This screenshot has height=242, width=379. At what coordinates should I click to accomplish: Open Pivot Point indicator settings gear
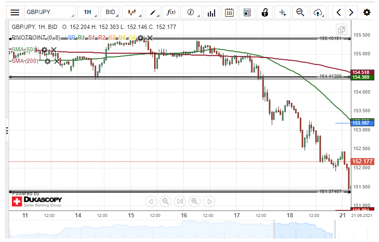coord(141,38)
